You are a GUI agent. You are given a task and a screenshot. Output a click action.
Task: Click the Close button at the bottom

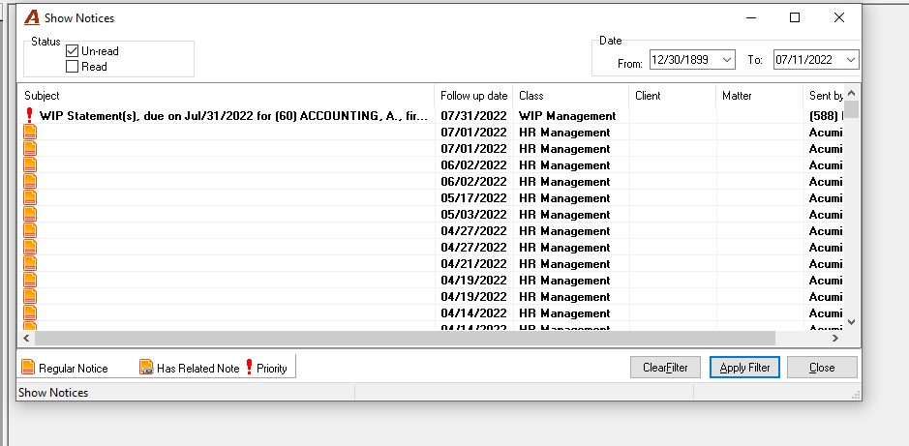click(x=822, y=368)
